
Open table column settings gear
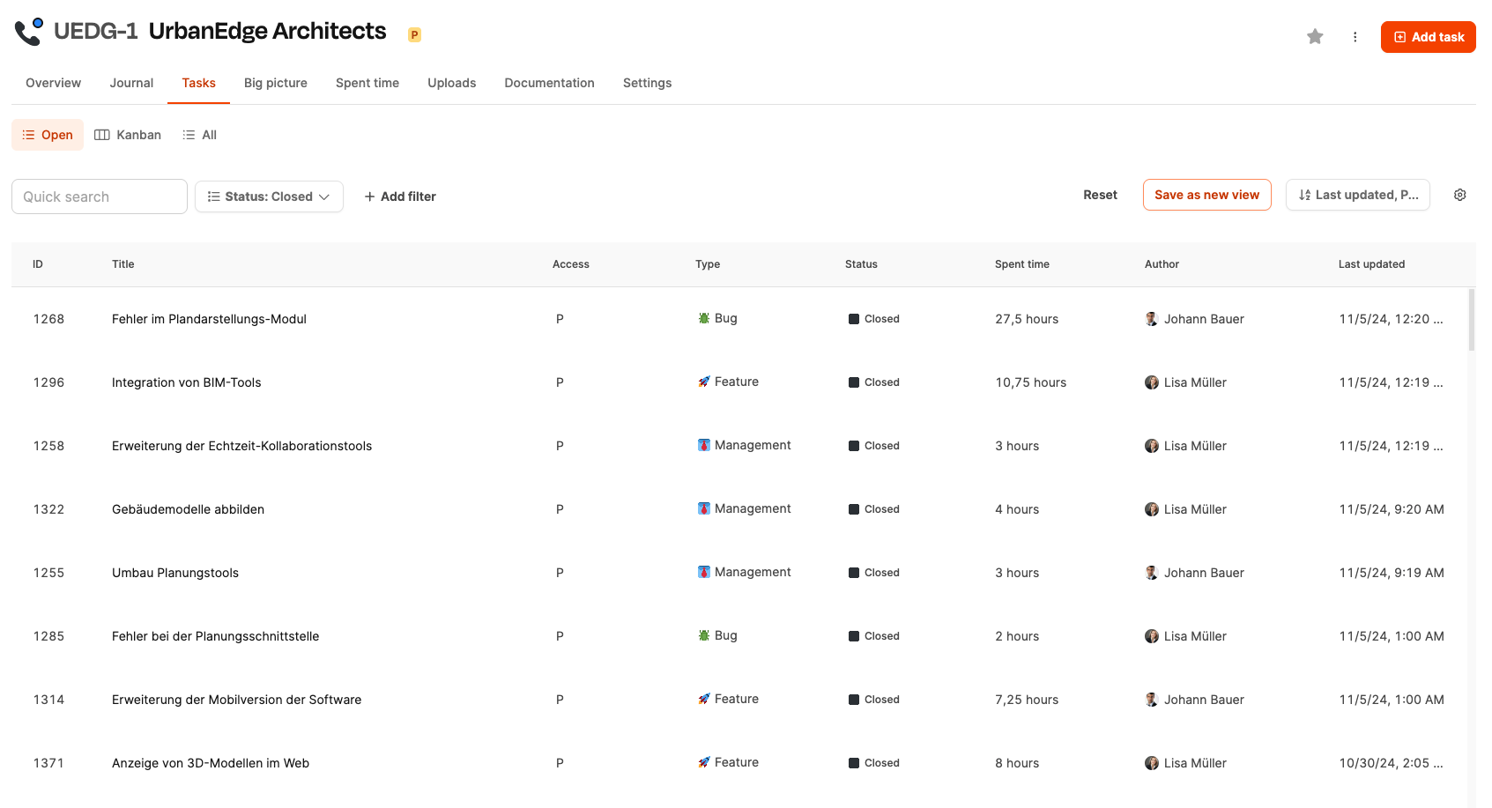click(1459, 195)
